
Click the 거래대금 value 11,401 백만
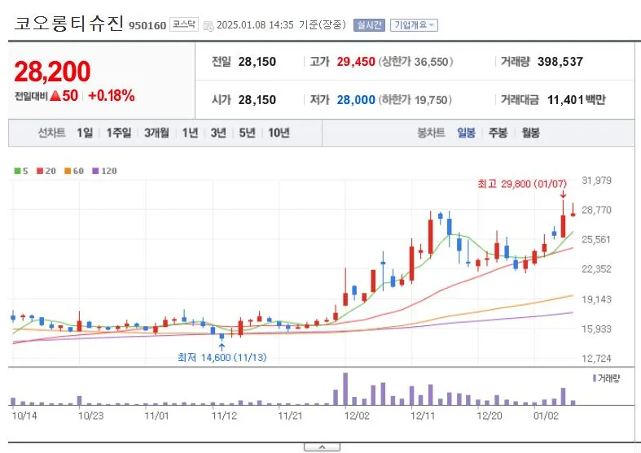tap(576, 100)
